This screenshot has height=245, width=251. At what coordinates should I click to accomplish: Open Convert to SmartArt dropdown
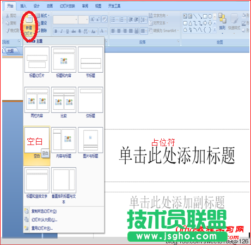pyautogui.click(x=164, y=30)
